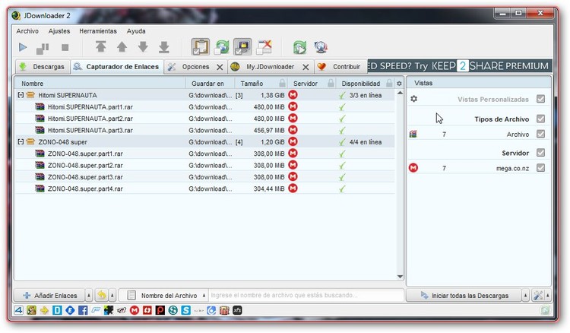Viewport: 570px width, 333px height.
Task: Select ZONO-048.super.part4.rar row
Action: (204, 189)
